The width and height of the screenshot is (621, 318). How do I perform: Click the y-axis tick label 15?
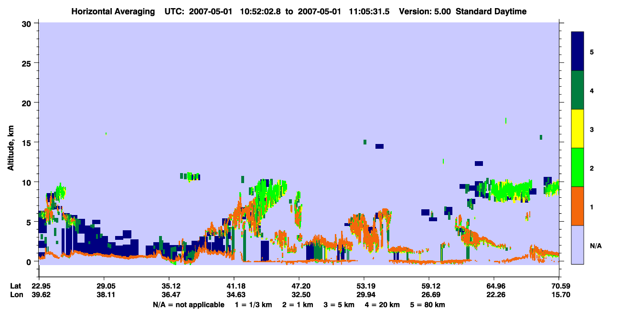28,143
